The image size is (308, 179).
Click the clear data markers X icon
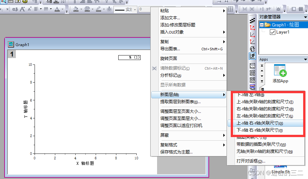(x=154, y=68)
